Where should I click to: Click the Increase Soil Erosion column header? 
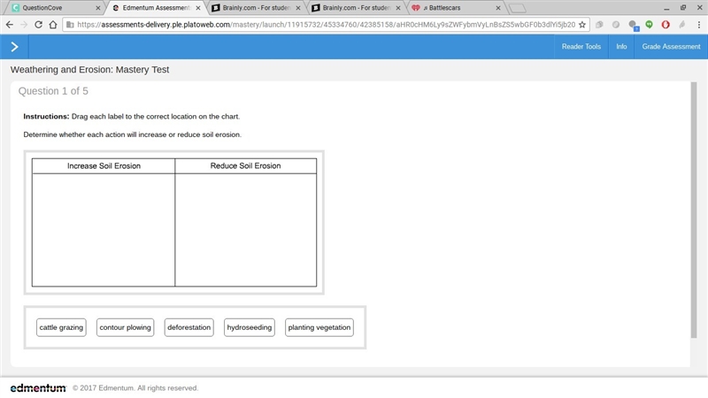[104, 165]
